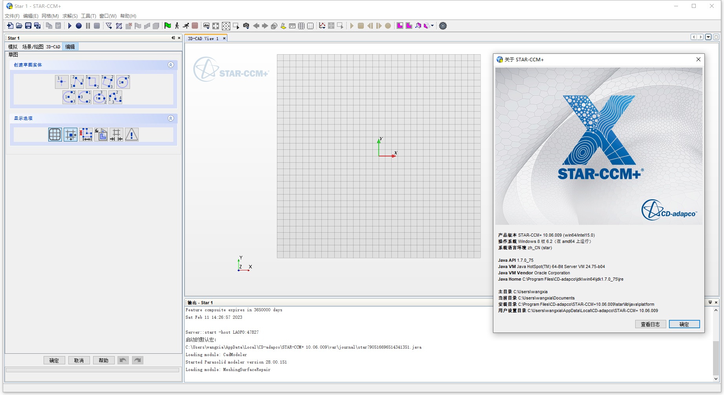
Task: Open the editor tab list dropdown
Action: 708,37
